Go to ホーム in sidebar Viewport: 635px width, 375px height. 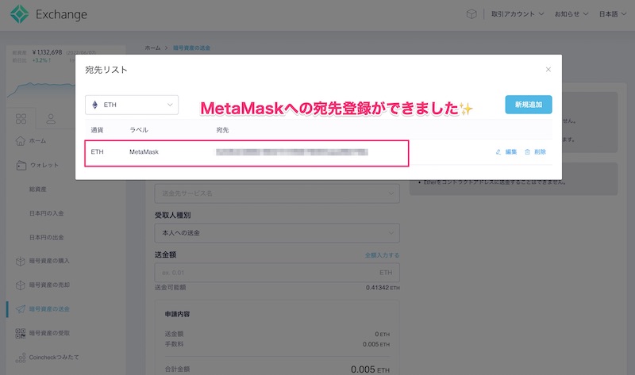pyautogui.click(x=37, y=141)
